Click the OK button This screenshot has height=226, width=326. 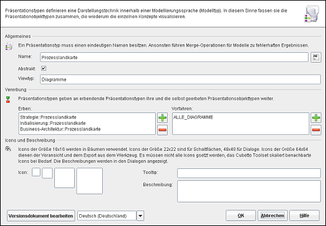(241, 215)
